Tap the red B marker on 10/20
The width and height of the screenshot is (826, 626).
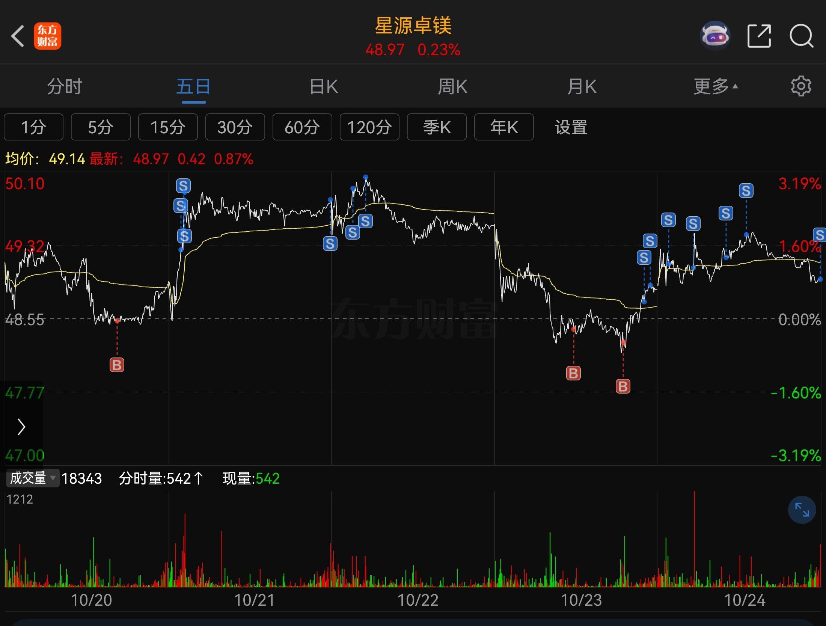pos(117,365)
